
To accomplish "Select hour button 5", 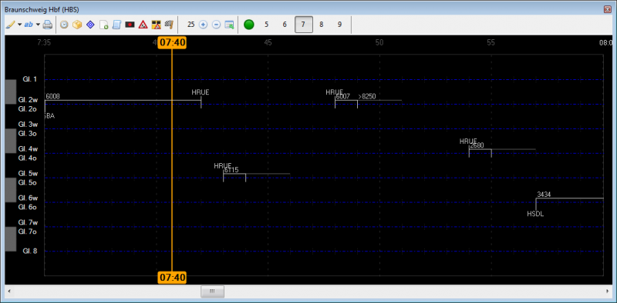I will [x=266, y=25].
